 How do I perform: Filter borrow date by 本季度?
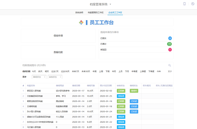coord(134,71)
